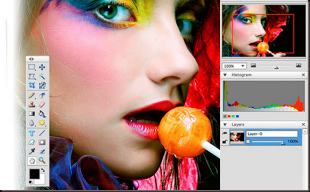
Task: Select the Polygonal Lasso tool
Action: click(31, 76)
